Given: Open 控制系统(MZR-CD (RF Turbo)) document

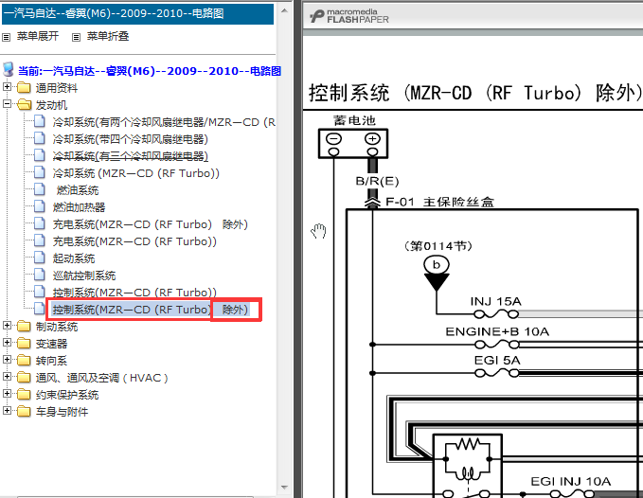Looking at the screenshot, I should (134, 293).
